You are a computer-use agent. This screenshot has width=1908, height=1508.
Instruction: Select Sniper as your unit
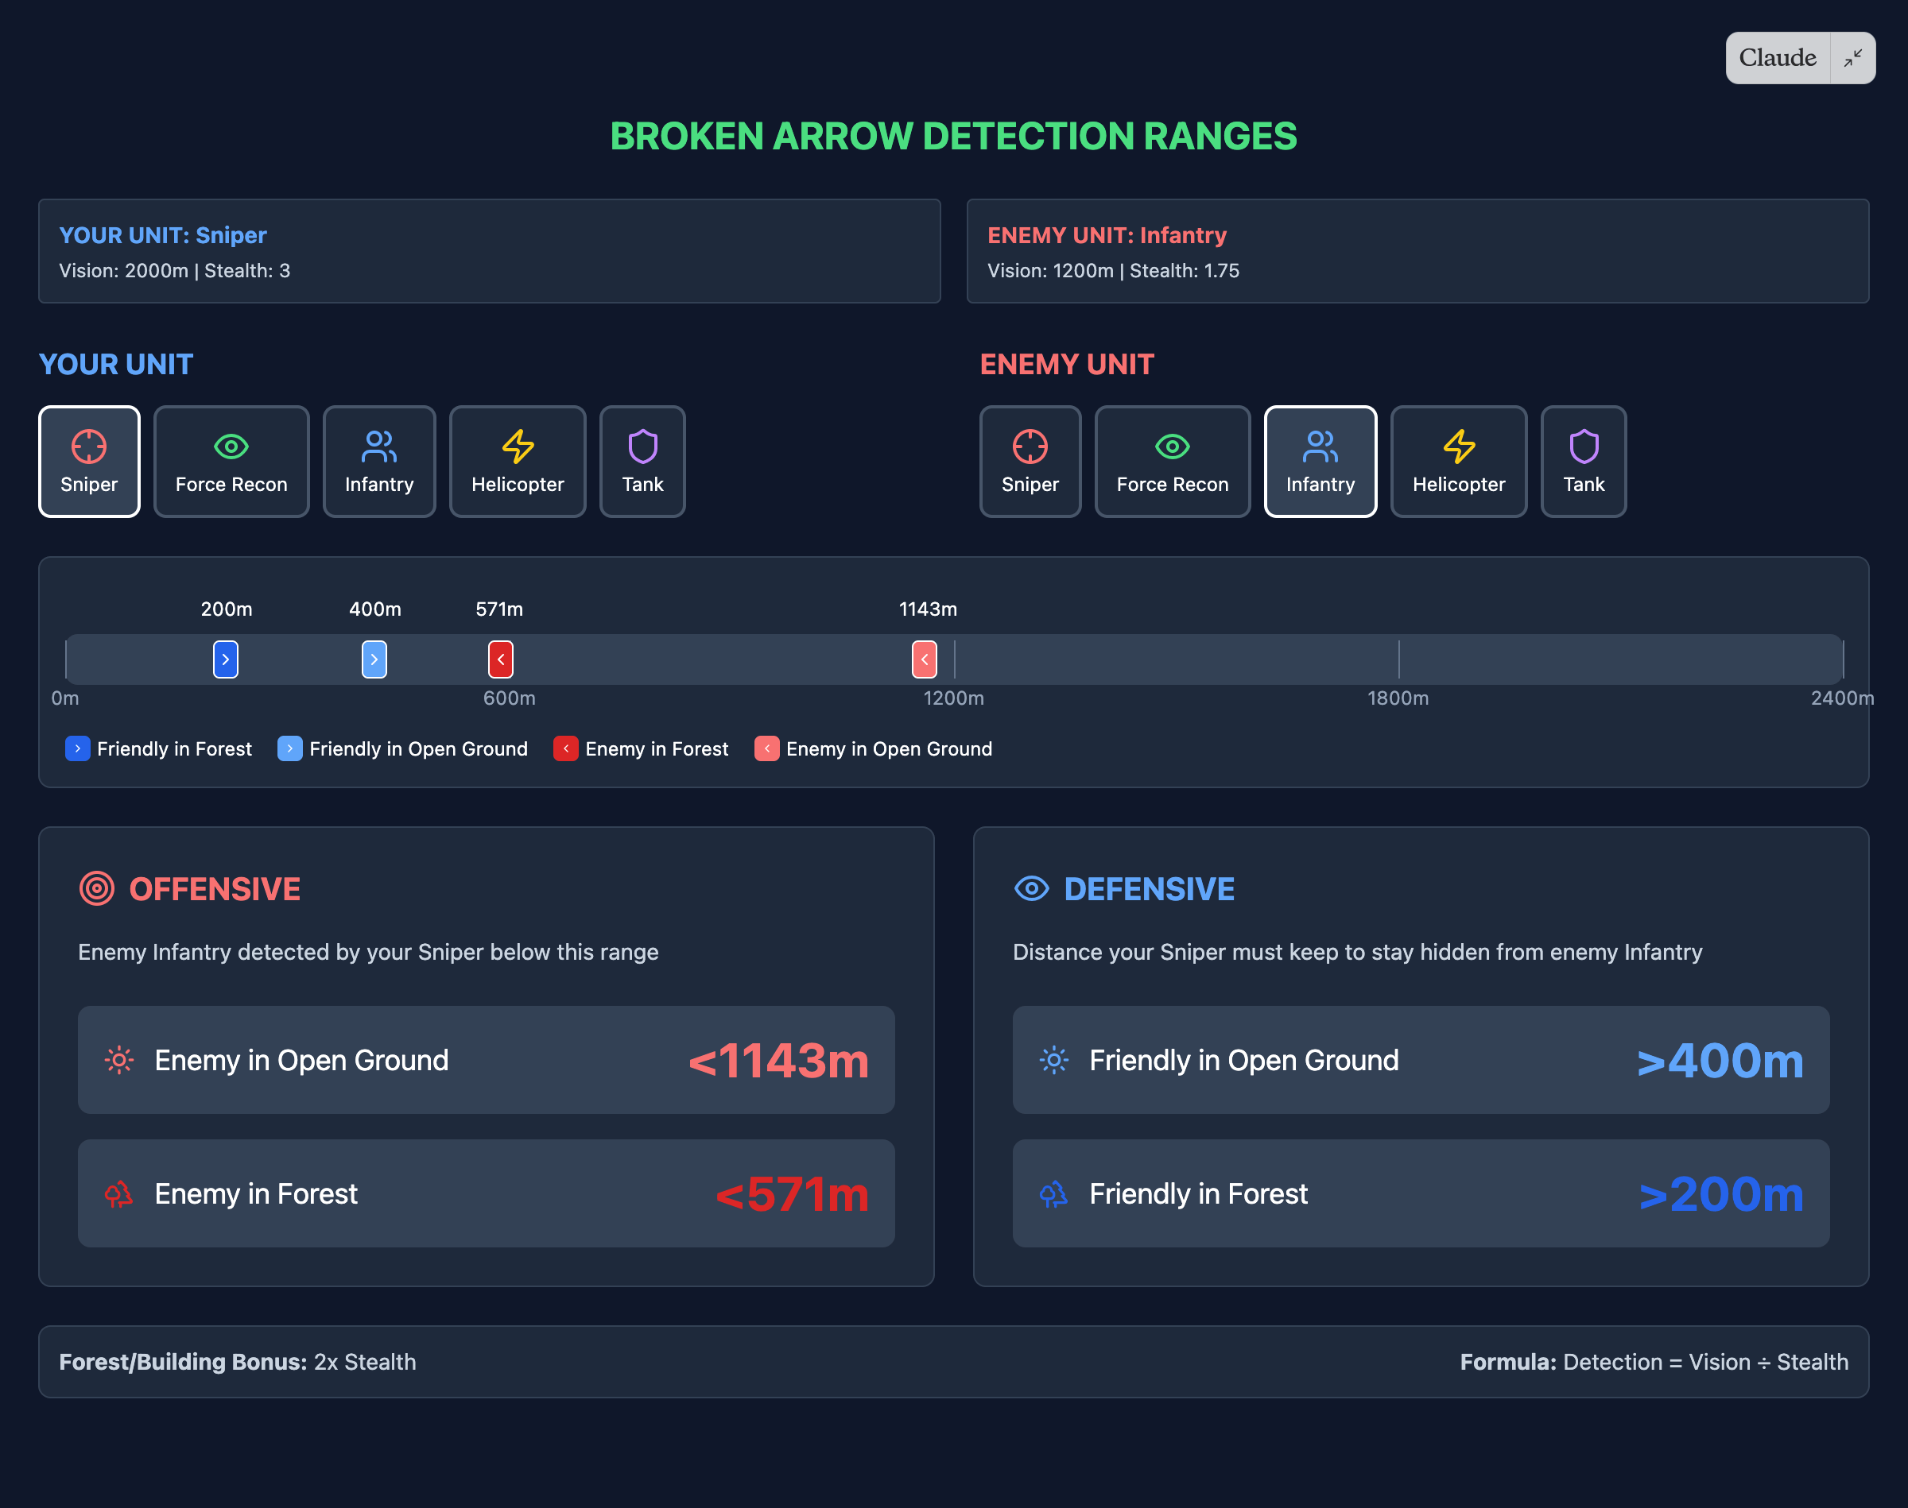[x=89, y=461]
